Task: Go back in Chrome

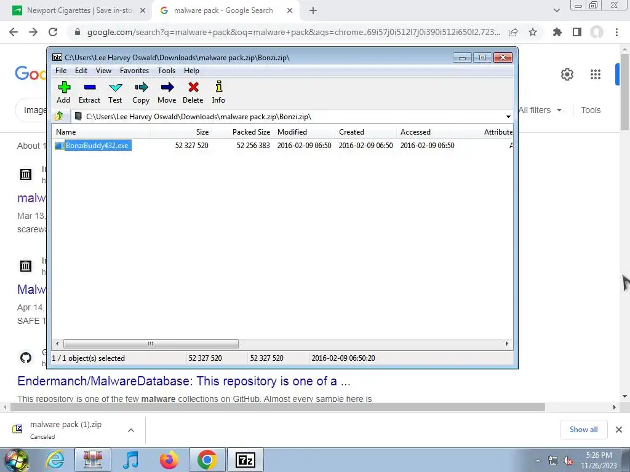Action: (x=14, y=32)
